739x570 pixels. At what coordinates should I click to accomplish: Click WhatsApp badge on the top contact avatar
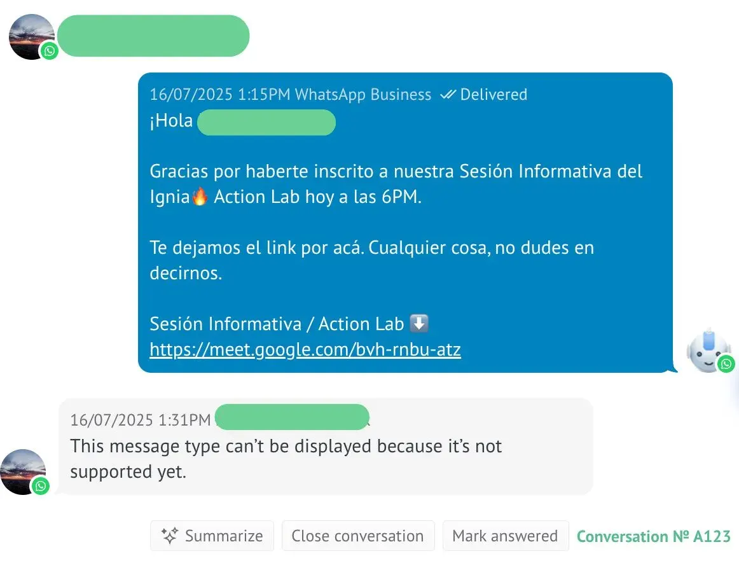pos(49,51)
